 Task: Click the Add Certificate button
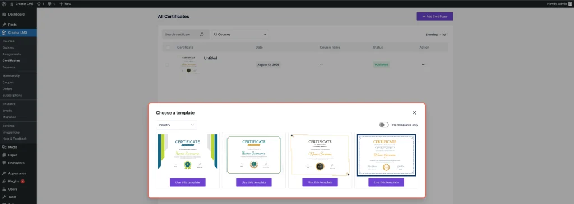434,16
